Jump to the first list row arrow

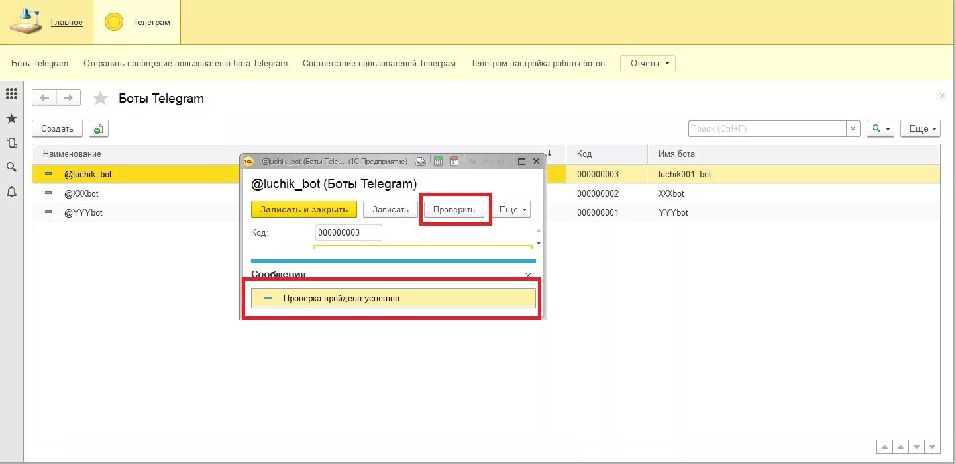click(x=884, y=447)
